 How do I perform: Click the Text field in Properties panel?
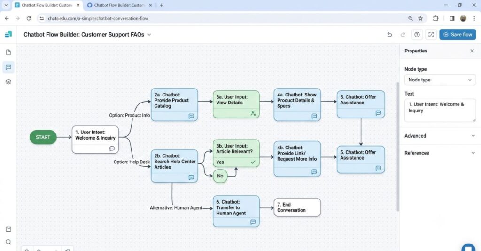[x=440, y=111]
